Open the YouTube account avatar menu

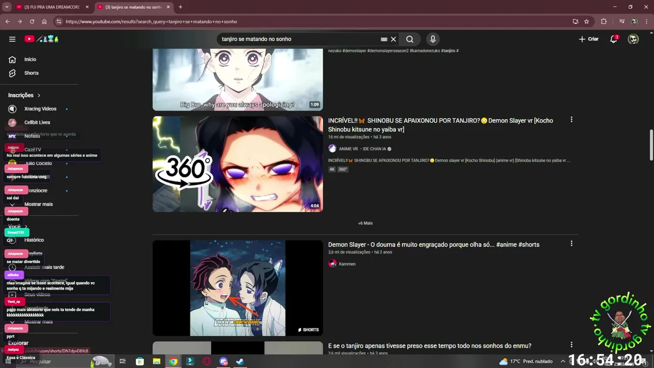point(633,39)
